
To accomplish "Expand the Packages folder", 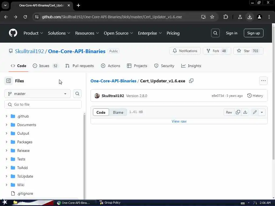I will [6, 142].
